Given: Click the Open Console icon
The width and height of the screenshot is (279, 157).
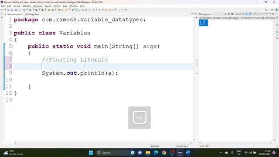Looking at the screenshot, I should (264, 14).
